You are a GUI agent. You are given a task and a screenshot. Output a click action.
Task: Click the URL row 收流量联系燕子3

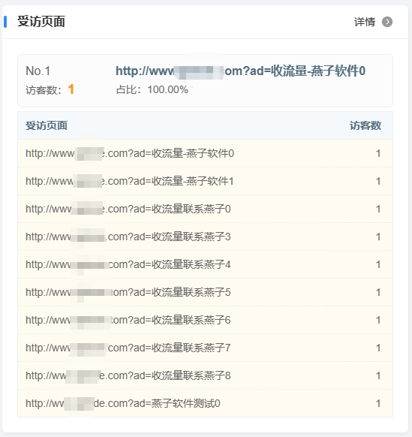click(x=205, y=237)
